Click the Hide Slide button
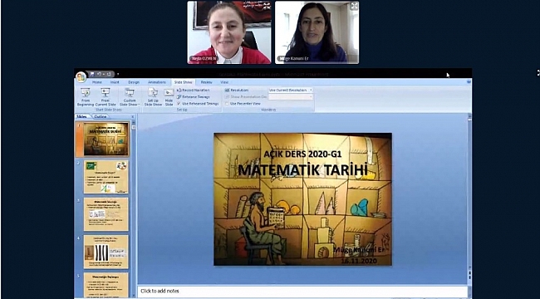This screenshot has width=540, height=299. tap(169, 97)
